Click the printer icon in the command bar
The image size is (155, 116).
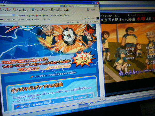(x=78, y=22)
